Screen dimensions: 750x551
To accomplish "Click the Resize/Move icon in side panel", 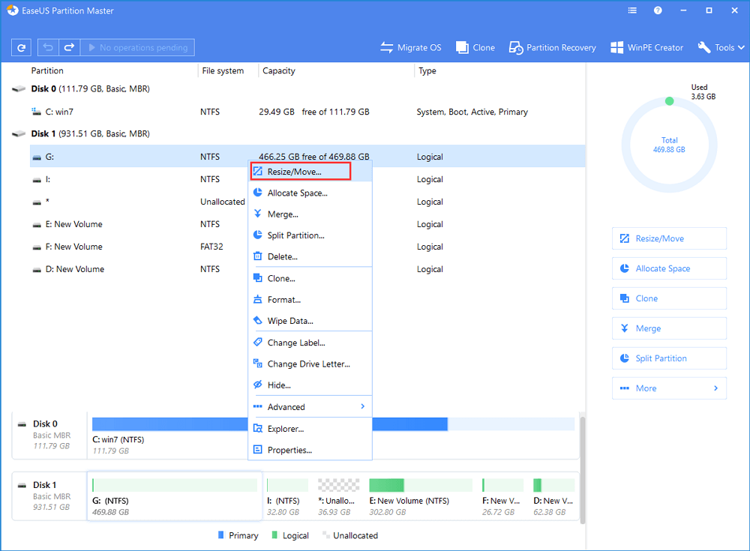I will 625,238.
